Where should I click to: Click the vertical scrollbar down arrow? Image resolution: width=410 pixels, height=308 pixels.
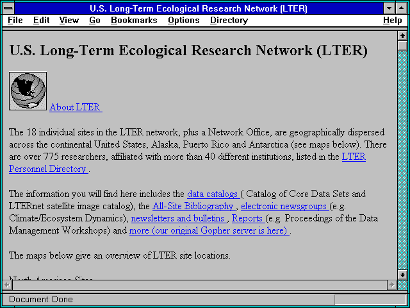pos(402,275)
